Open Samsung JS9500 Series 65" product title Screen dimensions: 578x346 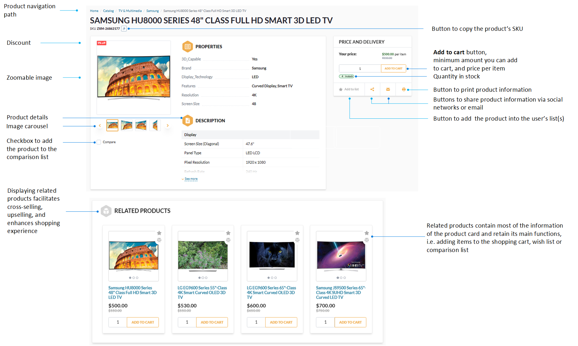(340, 293)
